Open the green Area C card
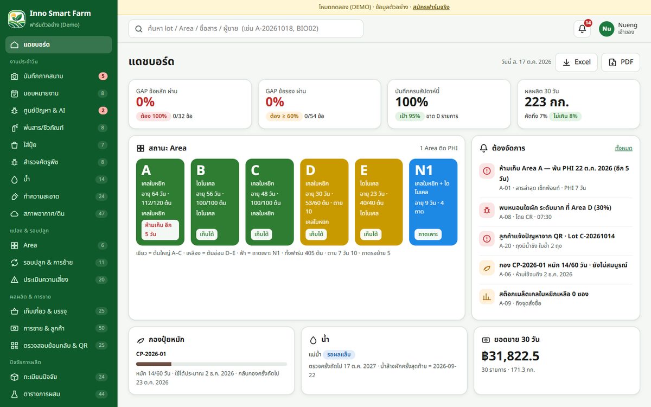Screen dimensions: 651x407 click(x=270, y=202)
